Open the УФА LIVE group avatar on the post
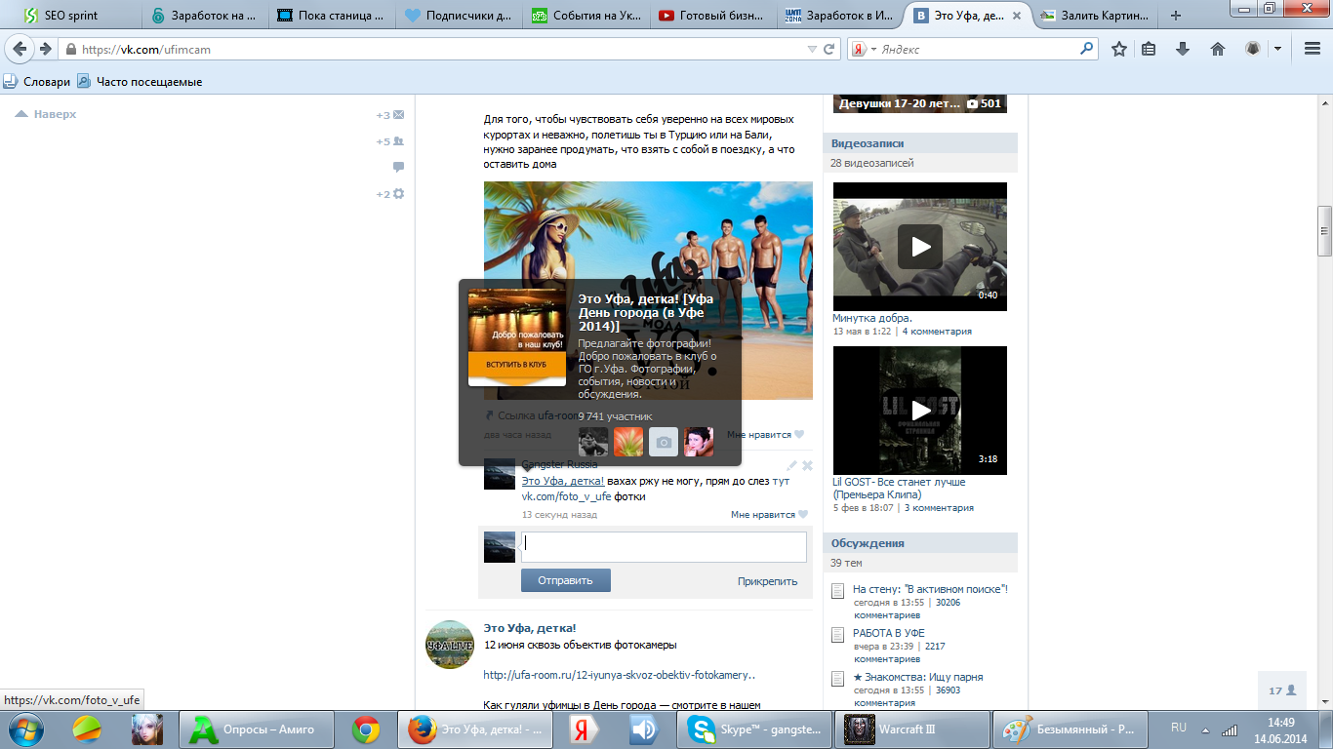Screen dimensions: 1333x749 [x=451, y=645]
